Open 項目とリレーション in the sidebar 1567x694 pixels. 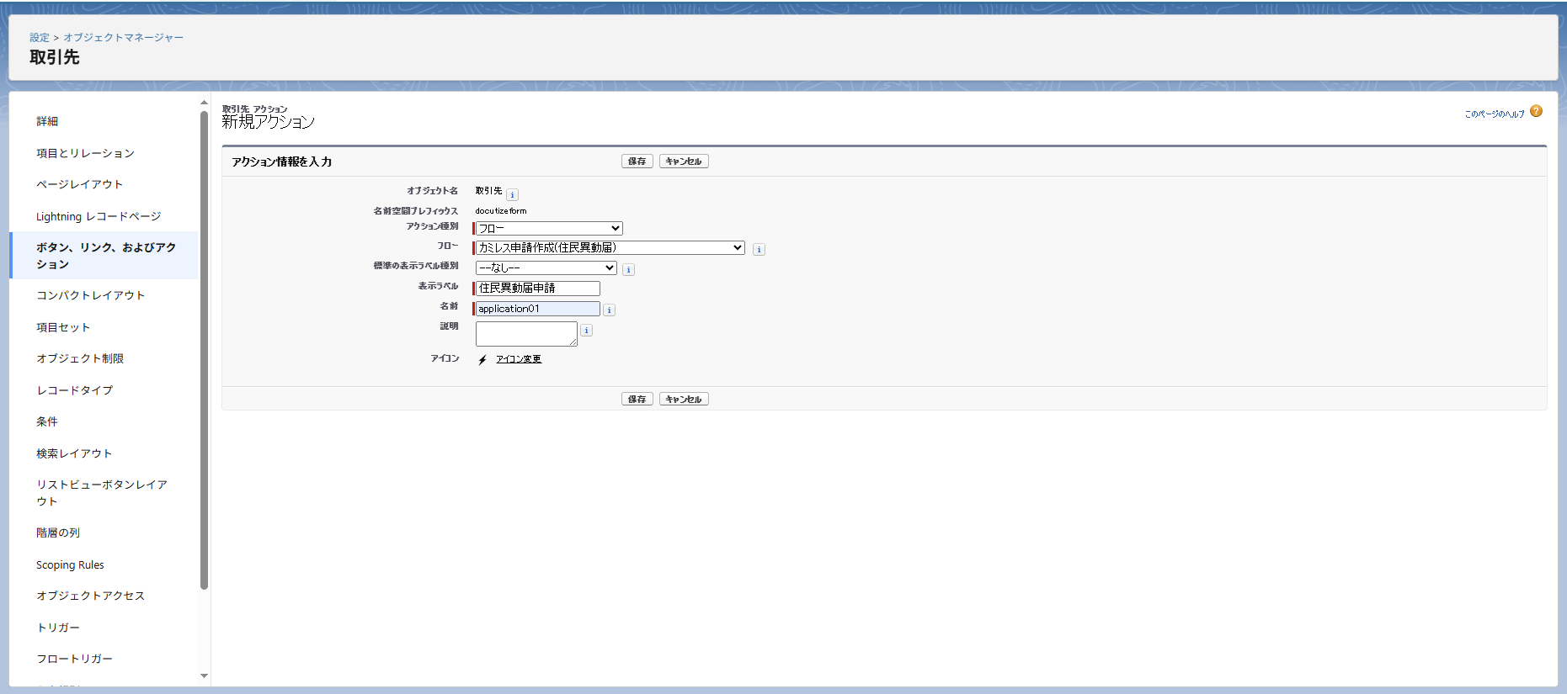(85, 153)
